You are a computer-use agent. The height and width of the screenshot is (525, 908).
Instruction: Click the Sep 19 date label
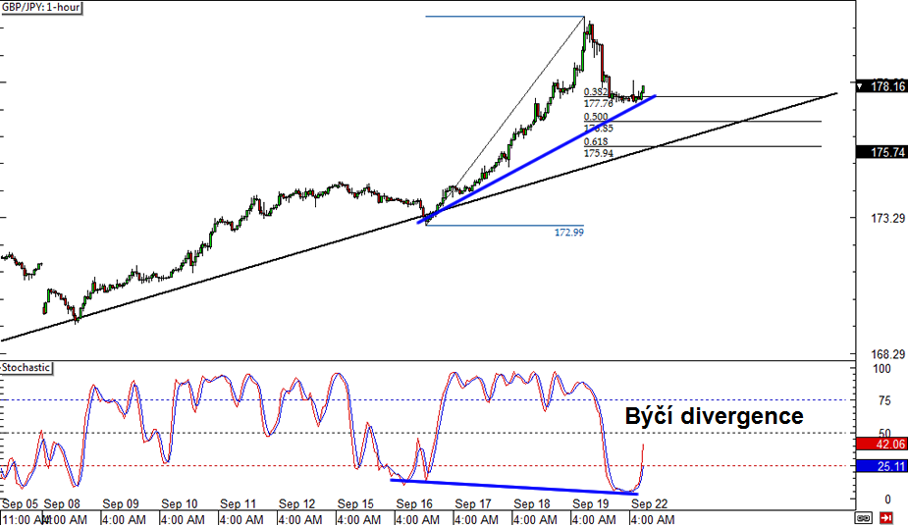(x=591, y=504)
